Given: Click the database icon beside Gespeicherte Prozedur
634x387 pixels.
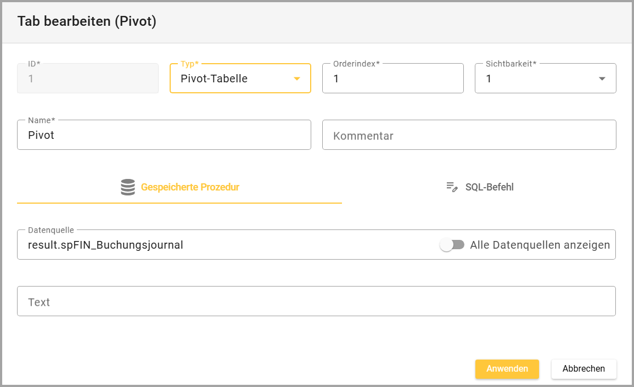Looking at the screenshot, I should (x=127, y=187).
